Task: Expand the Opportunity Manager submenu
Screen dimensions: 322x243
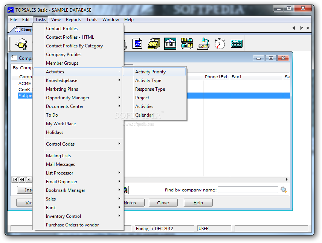Action: pyautogui.click(x=119, y=97)
